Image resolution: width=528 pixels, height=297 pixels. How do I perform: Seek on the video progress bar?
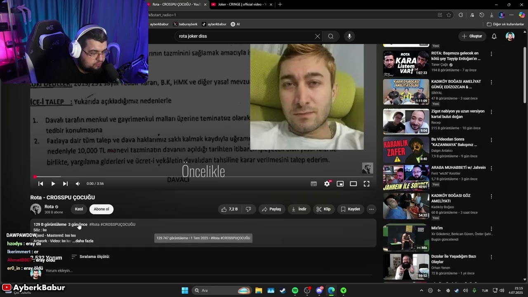[x=203, y=177]
